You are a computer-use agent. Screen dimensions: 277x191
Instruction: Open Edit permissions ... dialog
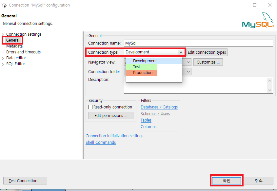(111, 115)
